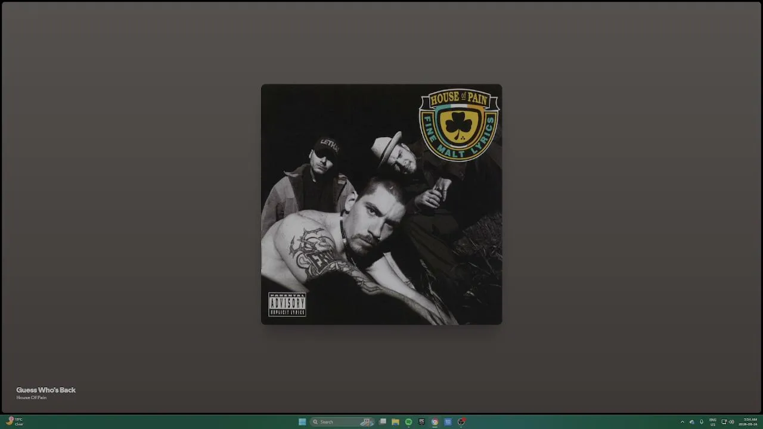Click song title Guess Who's Back
This screenshot has height=429, width=763.
(46, 390)
